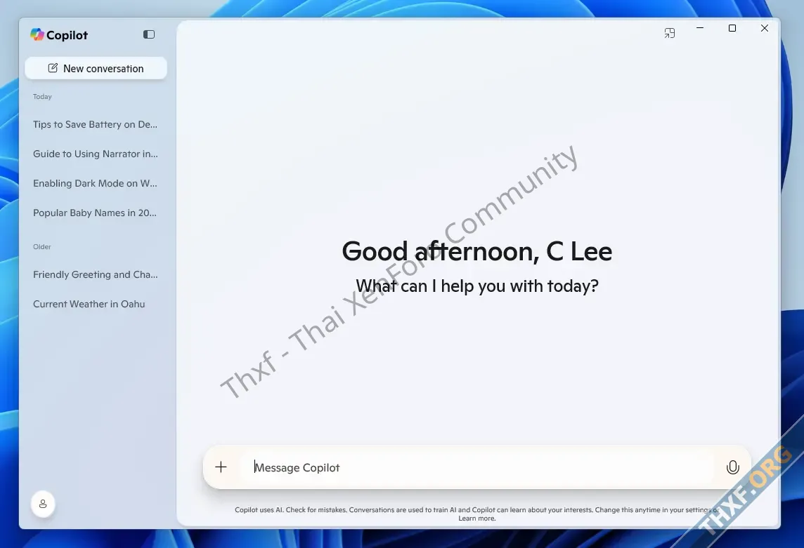Minimize the Copilot window
The image size is (804, 548).
[700, 28]
